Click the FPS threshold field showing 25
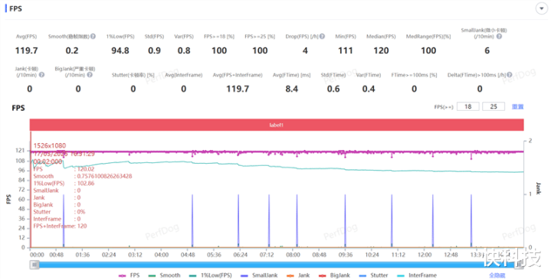Screen dimensions: 551x280 (494, 106)
